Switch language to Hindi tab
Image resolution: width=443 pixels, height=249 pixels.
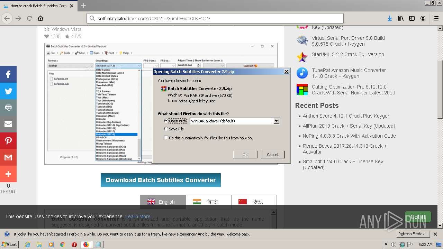[208, 202]
